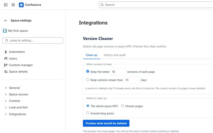This screenshot has height=133, width=213.
Task: Expand the Content section chevron
Action: (6, 101)
